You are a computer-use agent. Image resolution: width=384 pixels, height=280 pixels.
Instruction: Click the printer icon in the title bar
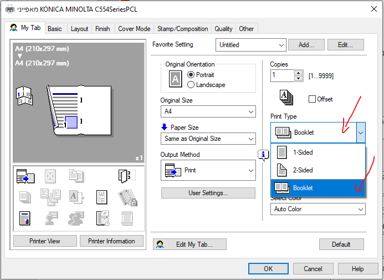[10, 9]
